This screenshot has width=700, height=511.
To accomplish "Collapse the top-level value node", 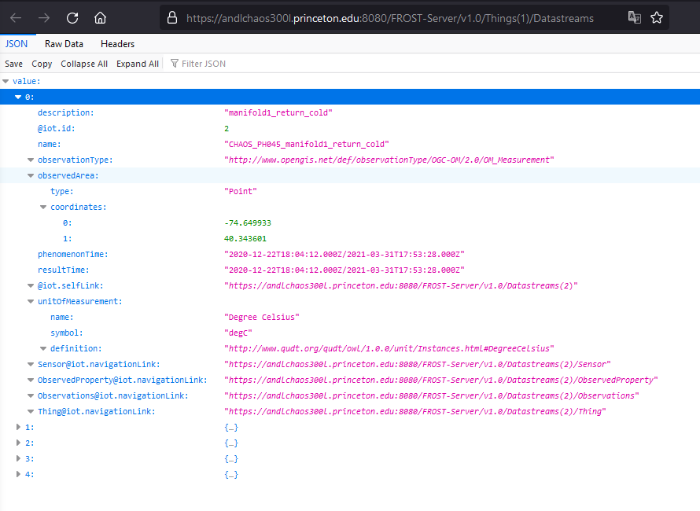I will click(x=6, y=81).
